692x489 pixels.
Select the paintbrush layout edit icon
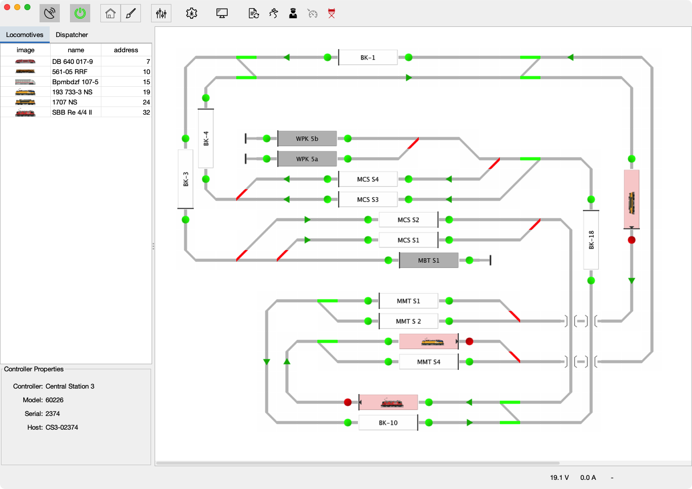coord(131,13)
